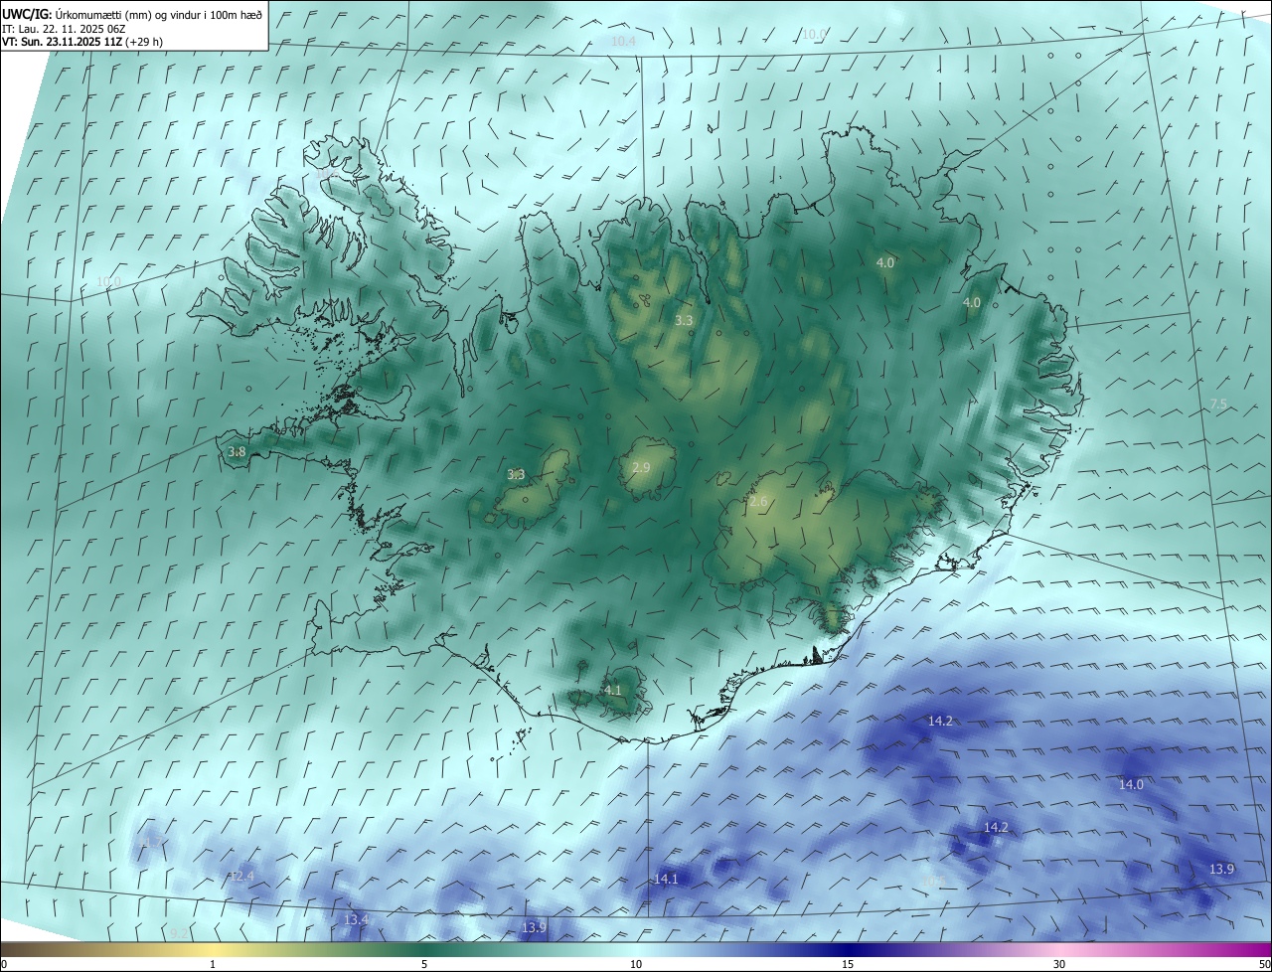This screenshot has height=972, width=1272.
Task: Click the precipitation color scale bar
Action: (x=636, y=949)
